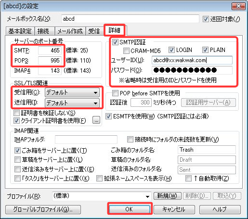Close the [abcd]の設定 dialog window
The width and height of the screenshot is (248, 219).
(x=238, y=6)
